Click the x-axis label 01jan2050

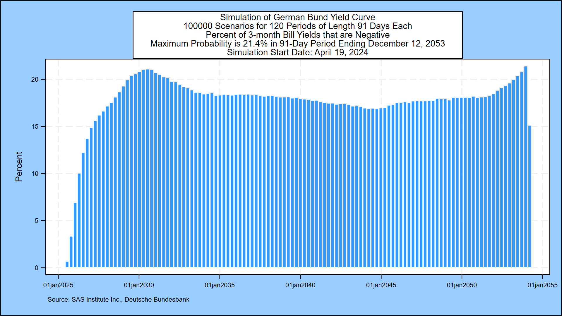[462, 285]
